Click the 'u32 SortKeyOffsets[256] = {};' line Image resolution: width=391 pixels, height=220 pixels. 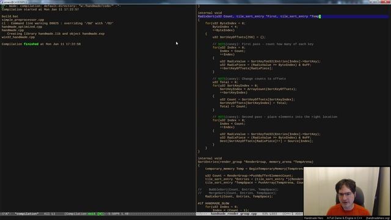239,37
